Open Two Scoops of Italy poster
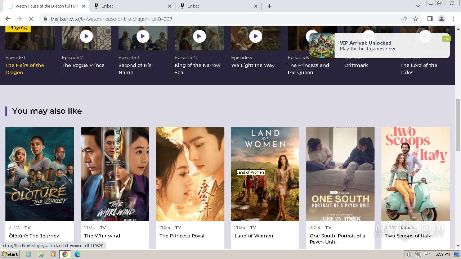 (416, 174)
